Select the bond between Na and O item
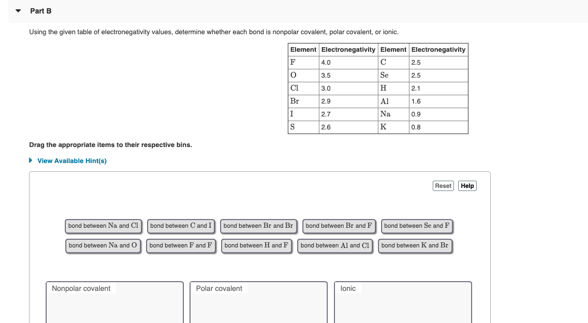This screenshot has width=588, height=323. coord(103,245)
